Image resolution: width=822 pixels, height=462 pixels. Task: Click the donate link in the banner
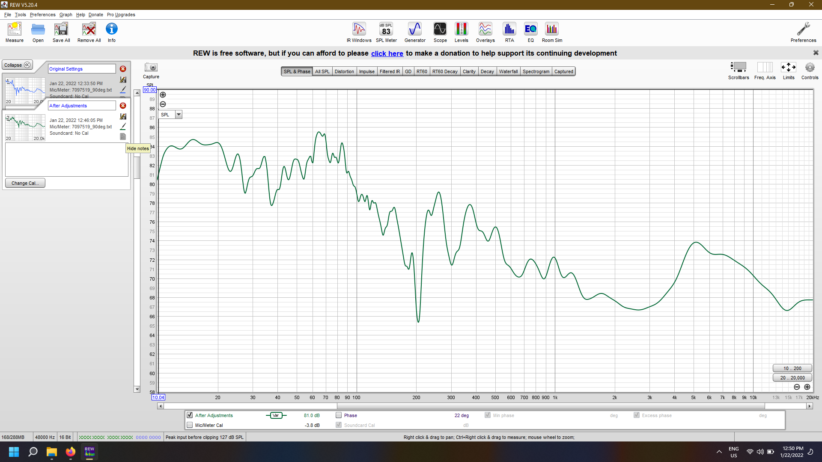pyautogui.click(x=387, y=53)
